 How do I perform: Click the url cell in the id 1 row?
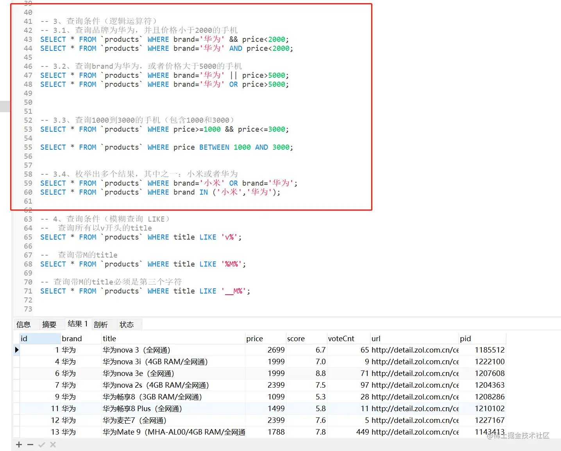tap(415, 350)
